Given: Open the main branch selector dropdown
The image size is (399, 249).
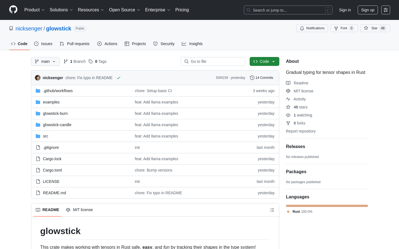Looking at the screenshot, I should pos(45,61).
